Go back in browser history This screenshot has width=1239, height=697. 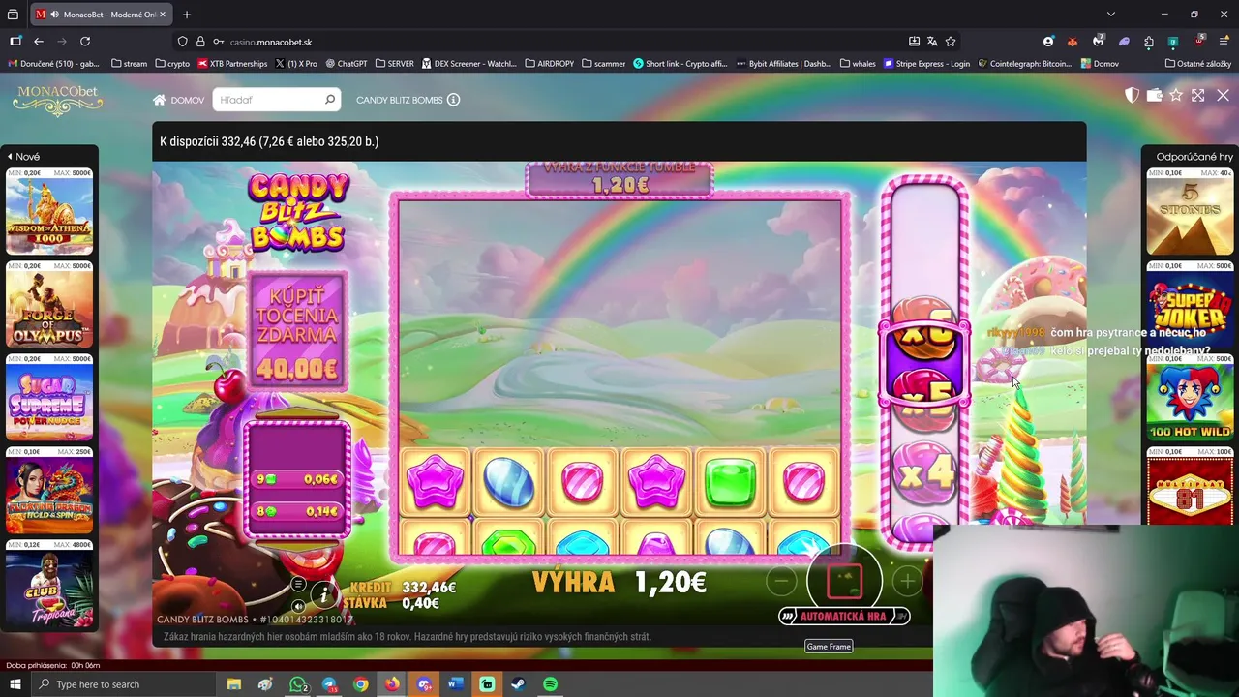[x=39, y=42]
